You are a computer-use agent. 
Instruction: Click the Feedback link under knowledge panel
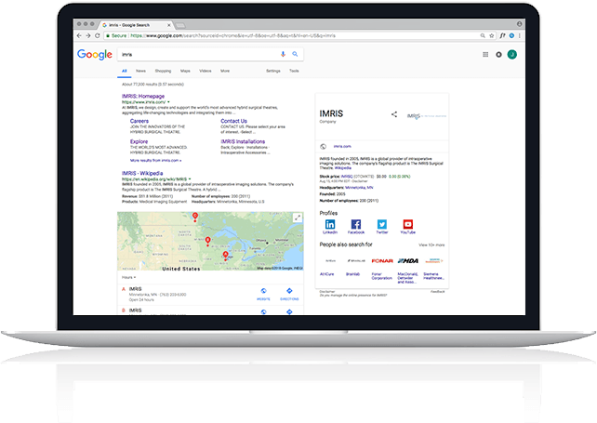click(437, 292)
